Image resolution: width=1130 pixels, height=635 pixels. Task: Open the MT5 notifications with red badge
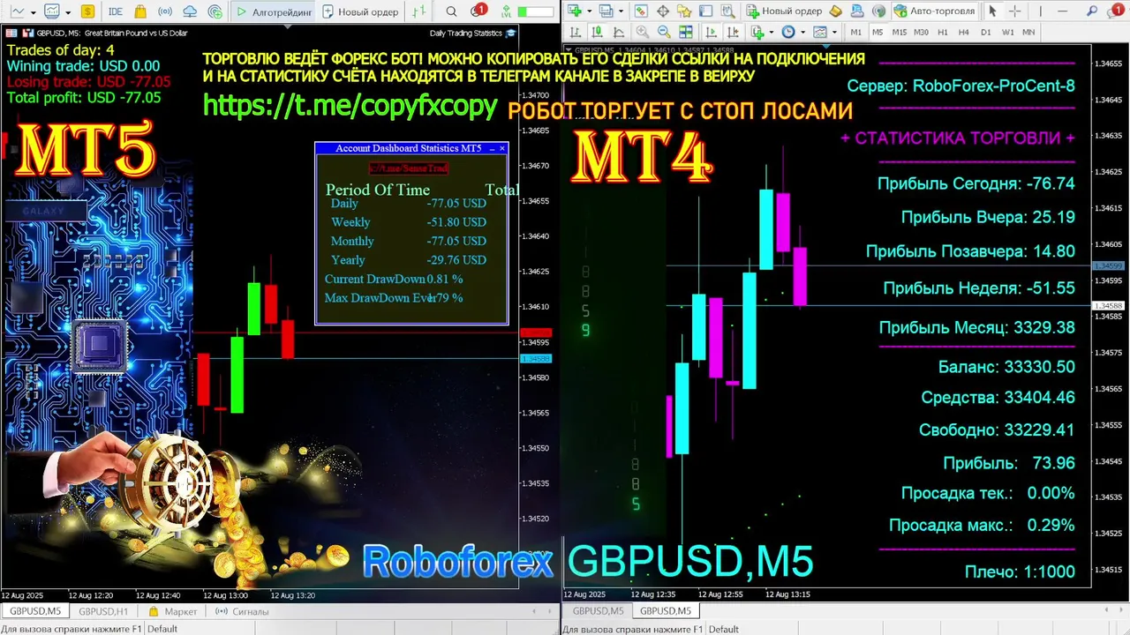click(x=478, y=11)
